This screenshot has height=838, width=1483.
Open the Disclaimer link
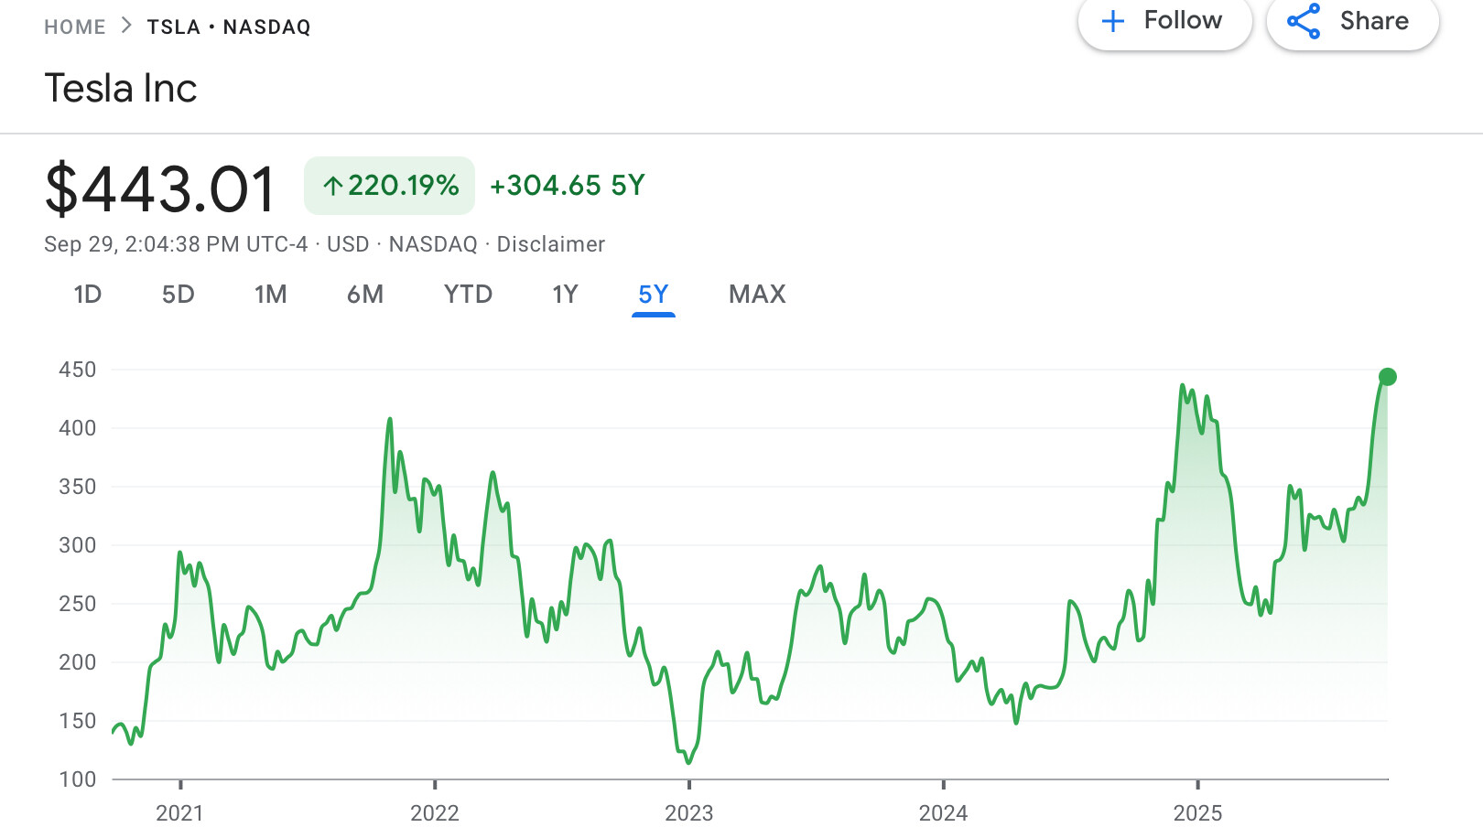[x=550, y=244]
